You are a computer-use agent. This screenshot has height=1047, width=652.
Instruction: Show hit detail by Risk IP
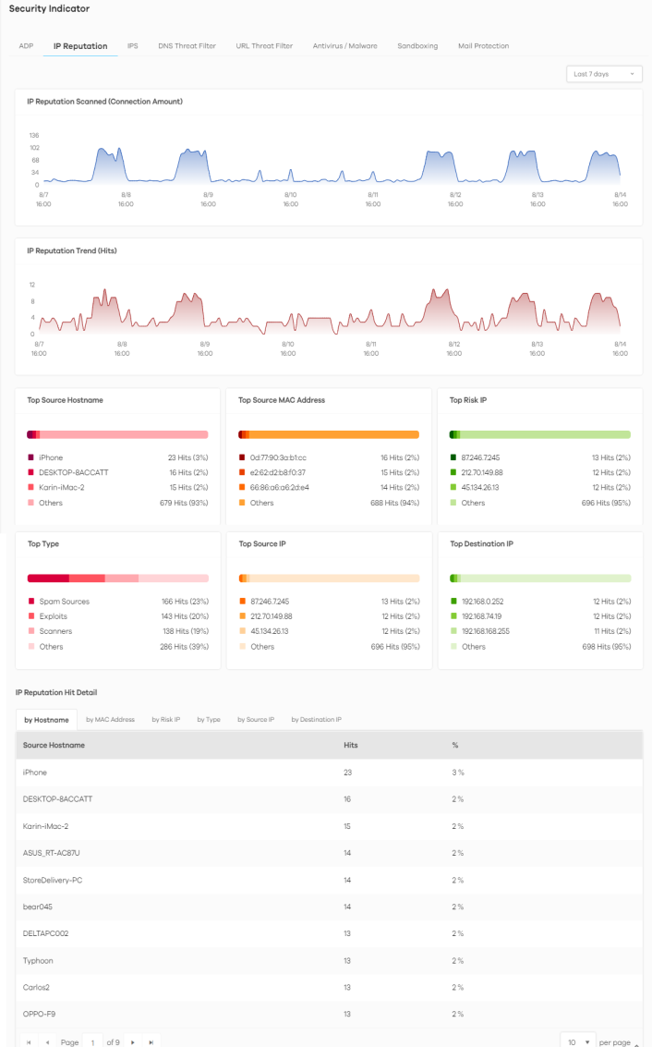[165, 719]
